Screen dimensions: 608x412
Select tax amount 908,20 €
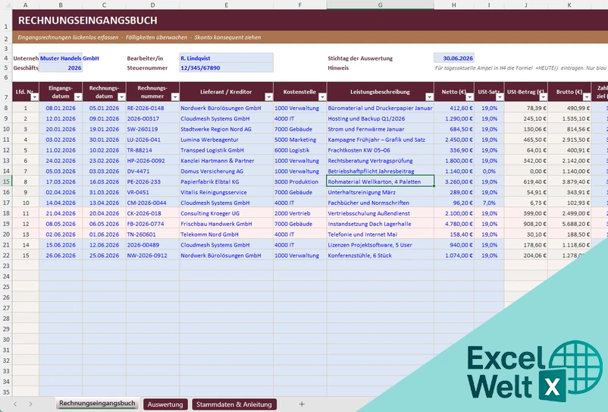click(x=526, y=224)
